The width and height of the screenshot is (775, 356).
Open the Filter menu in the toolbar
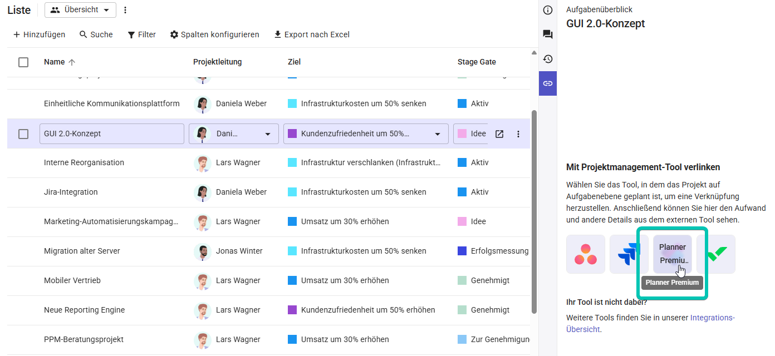(x=141, y=34)
